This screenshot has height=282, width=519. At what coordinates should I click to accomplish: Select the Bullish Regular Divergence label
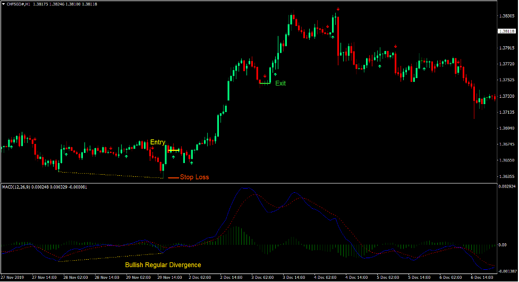[x=163, y=264]
